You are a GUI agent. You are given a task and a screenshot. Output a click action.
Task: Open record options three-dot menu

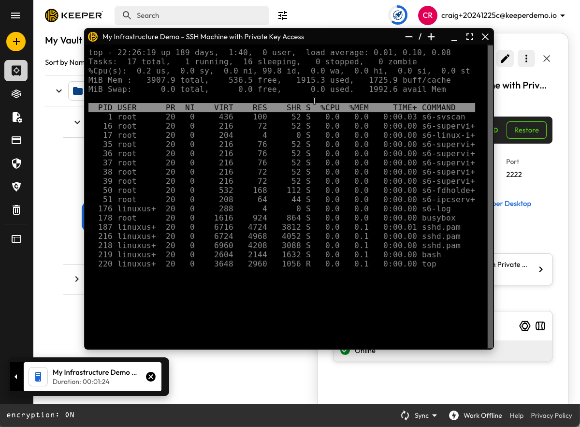coord(526,59)
